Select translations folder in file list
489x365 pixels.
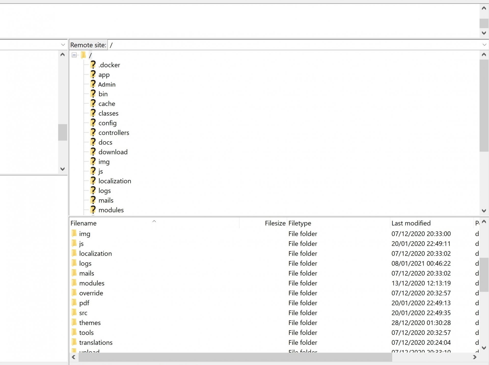[96, 342]
